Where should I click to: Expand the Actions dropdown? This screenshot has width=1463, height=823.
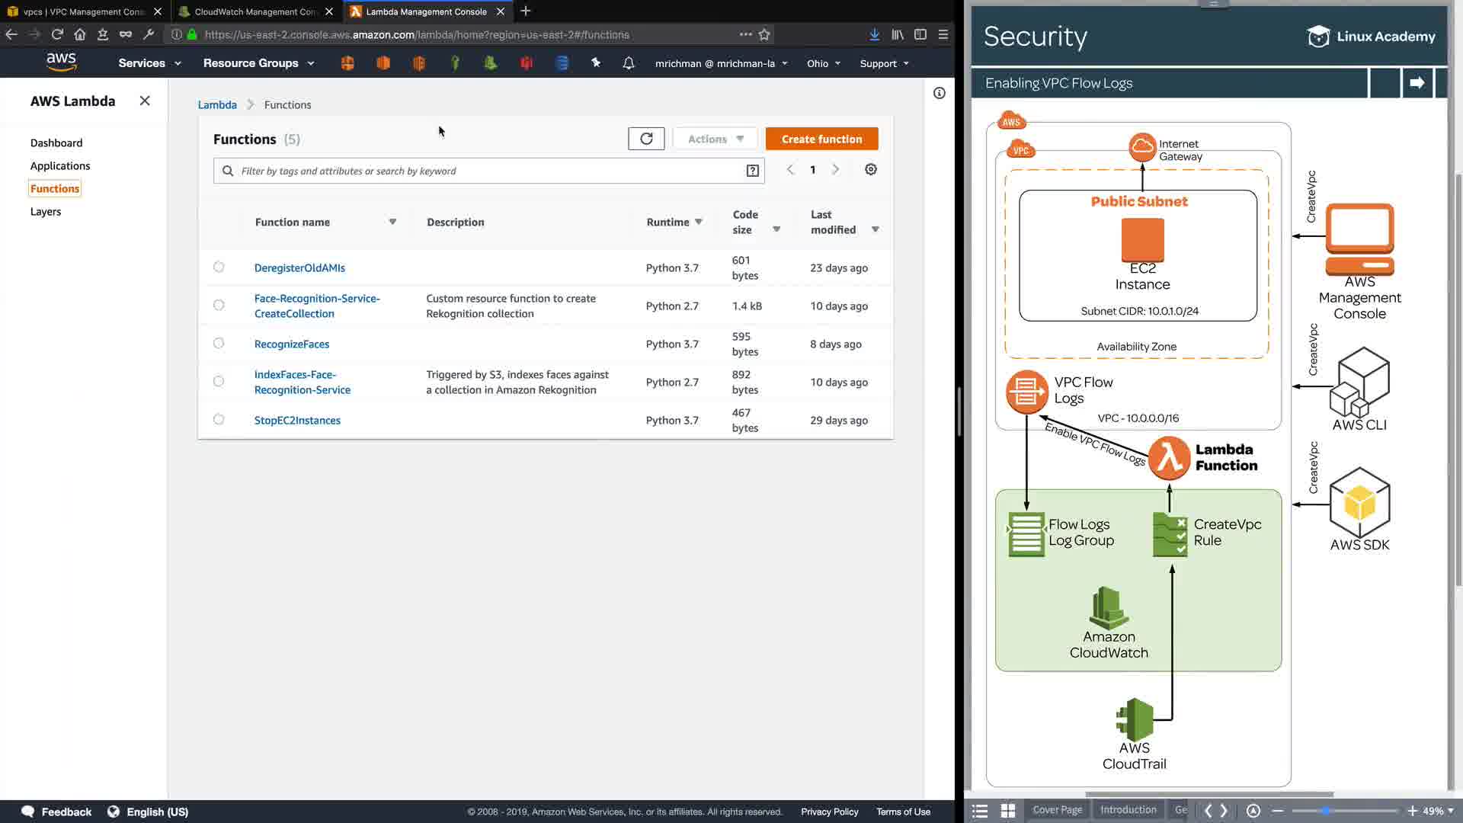[715, 139]
